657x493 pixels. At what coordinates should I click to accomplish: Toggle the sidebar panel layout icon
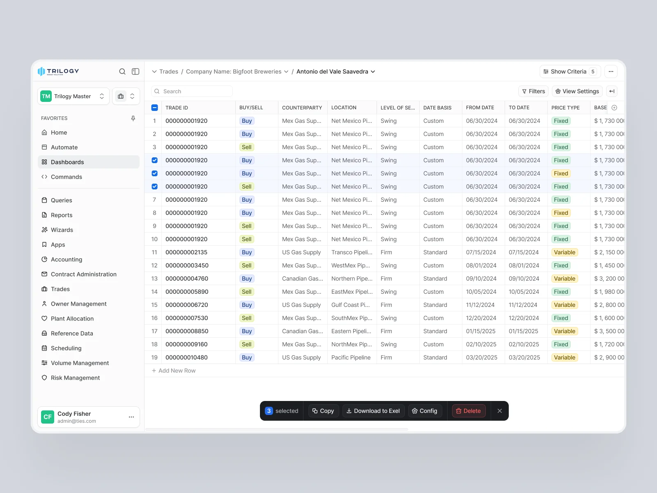136,71
